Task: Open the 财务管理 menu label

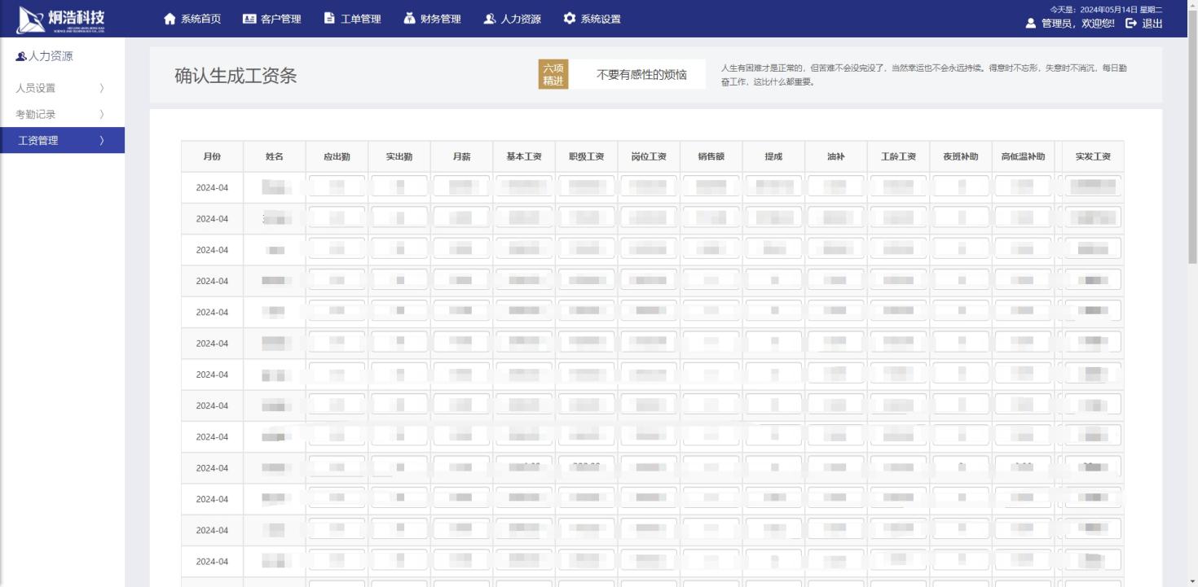Action: pos(440,19)
